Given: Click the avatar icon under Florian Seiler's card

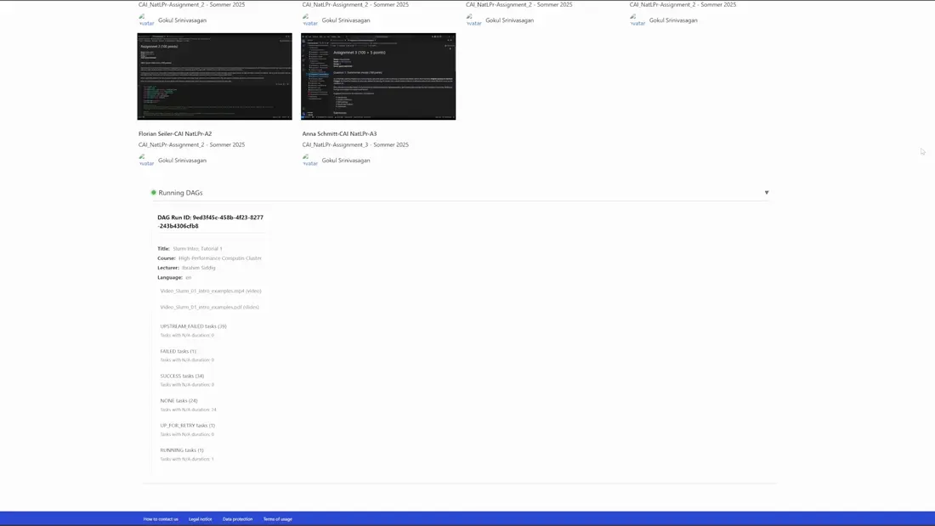Looking at the screenshot, I should [x=146, y=160].
